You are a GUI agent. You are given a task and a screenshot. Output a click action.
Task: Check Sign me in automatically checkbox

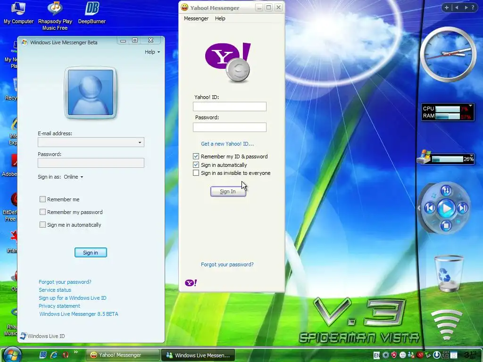click(42, 225)
